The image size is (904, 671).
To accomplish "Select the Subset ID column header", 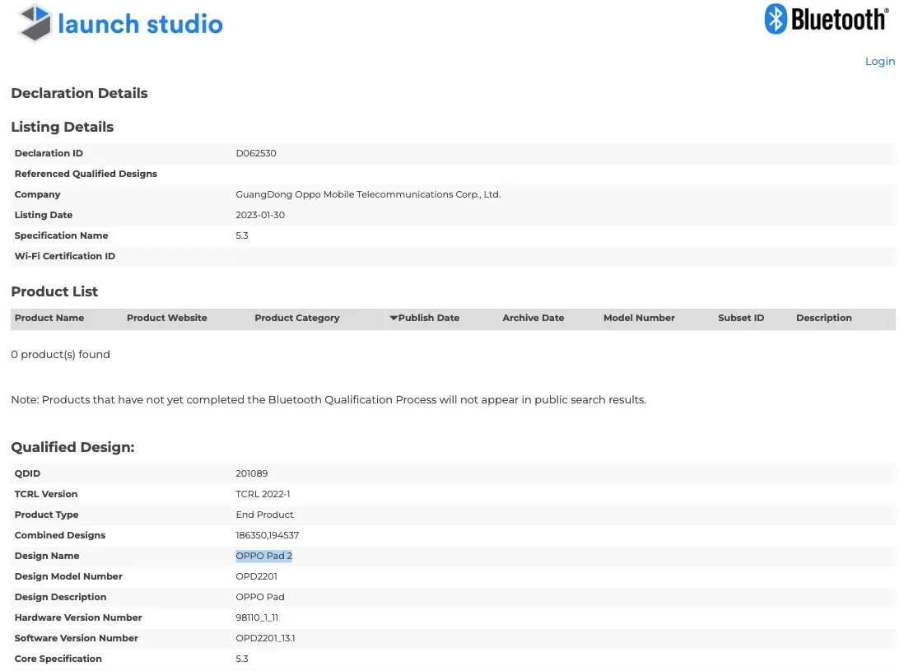I will pos(741,318).
